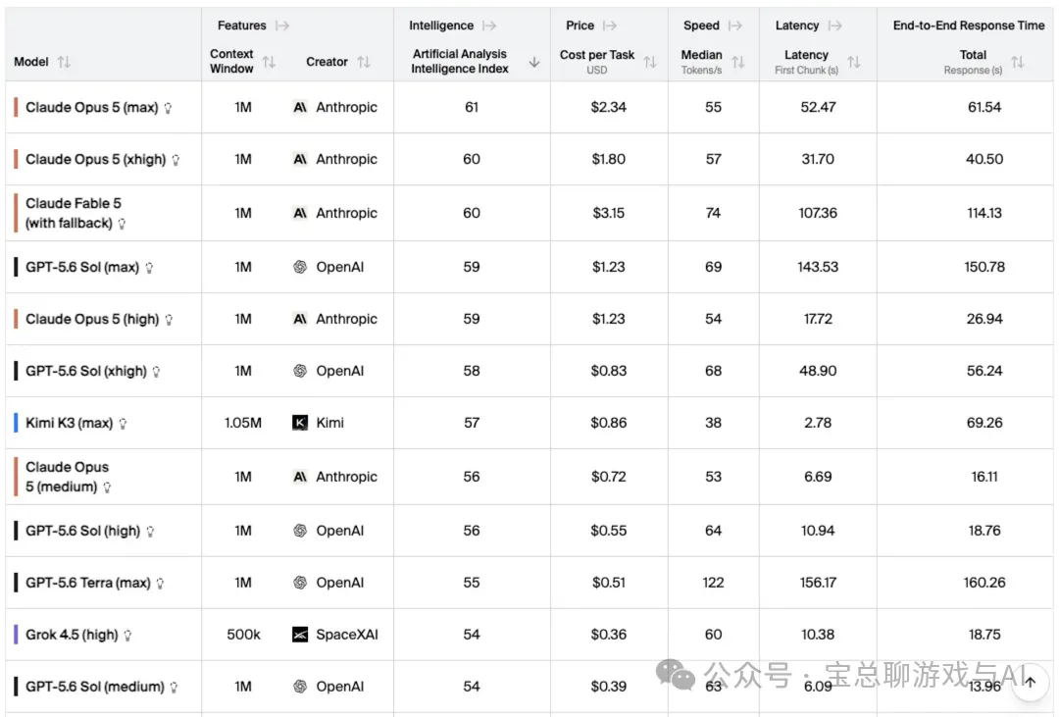This screenshot has width=1059, height=717.
Task: Click lightbulb icon next to Grok 4.5 (high)
Action: point(127,636)
